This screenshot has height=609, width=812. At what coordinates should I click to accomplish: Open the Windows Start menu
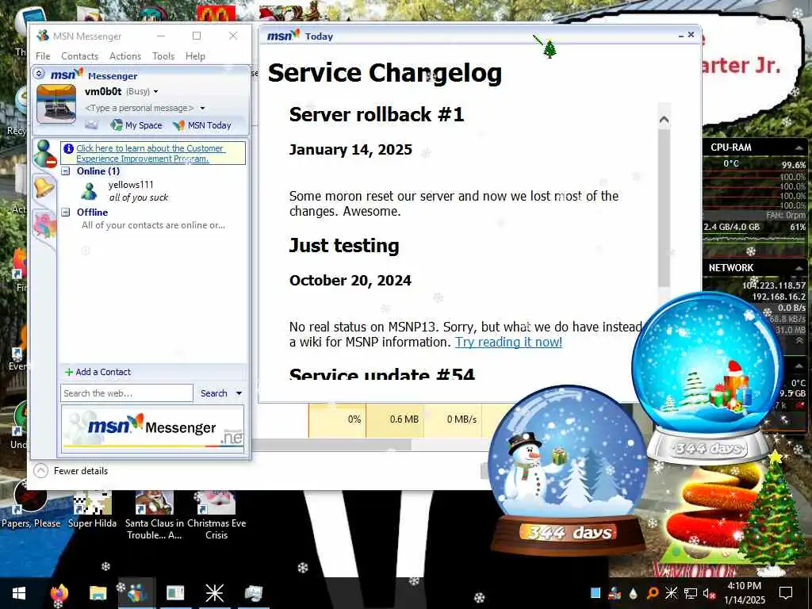pyautogui.click(x=19, y=593)
